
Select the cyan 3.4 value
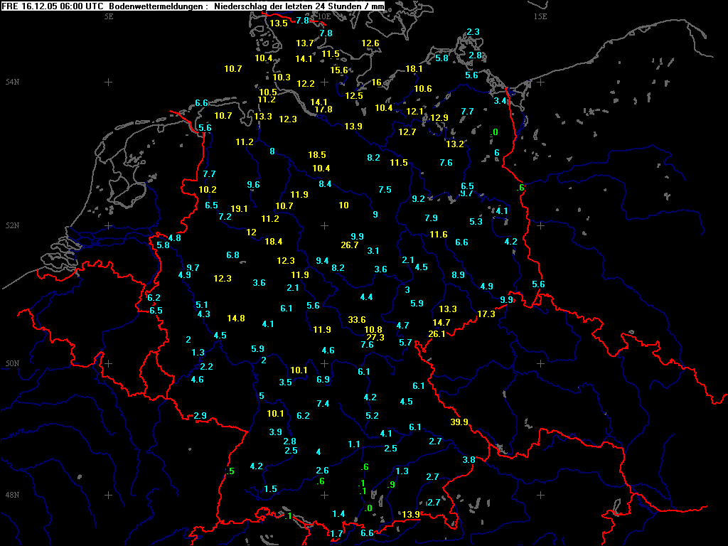pyautogui.click(x=500, y=101)
